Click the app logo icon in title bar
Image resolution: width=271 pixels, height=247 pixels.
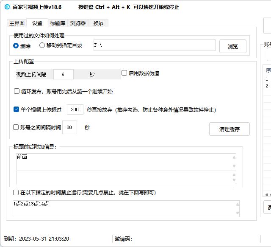click(7, 7)
